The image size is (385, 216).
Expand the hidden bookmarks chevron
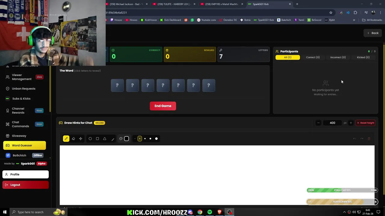point(354,20)
